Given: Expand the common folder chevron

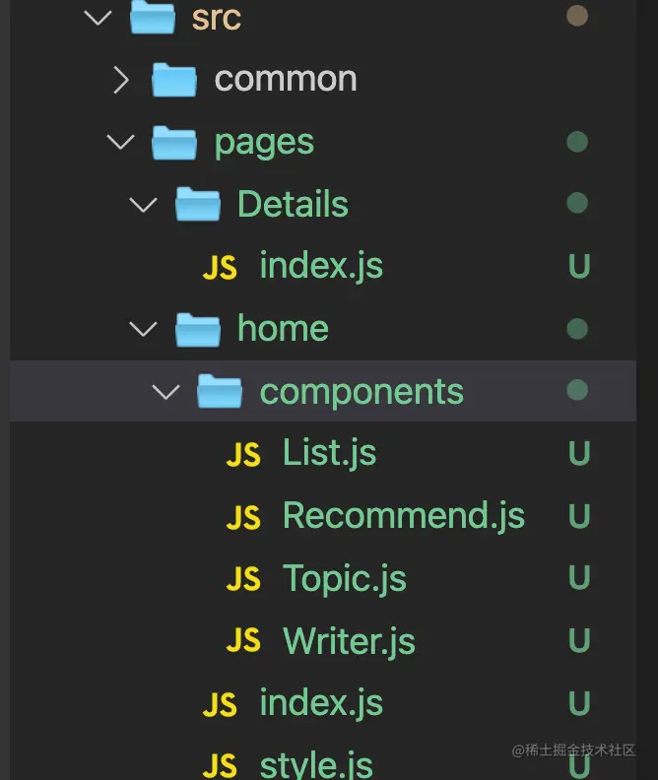Looking at the screenshot, I should tap(121, 80).
